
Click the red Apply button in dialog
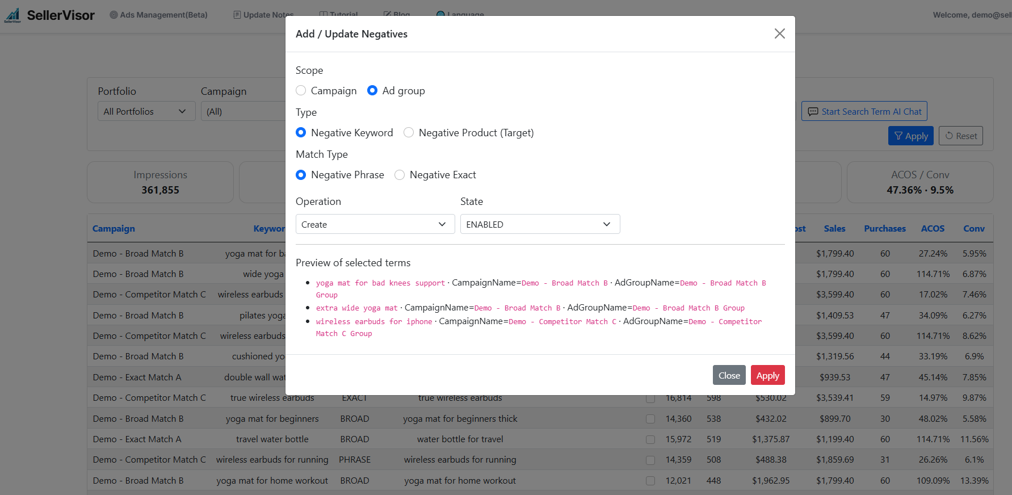[767, 375]
